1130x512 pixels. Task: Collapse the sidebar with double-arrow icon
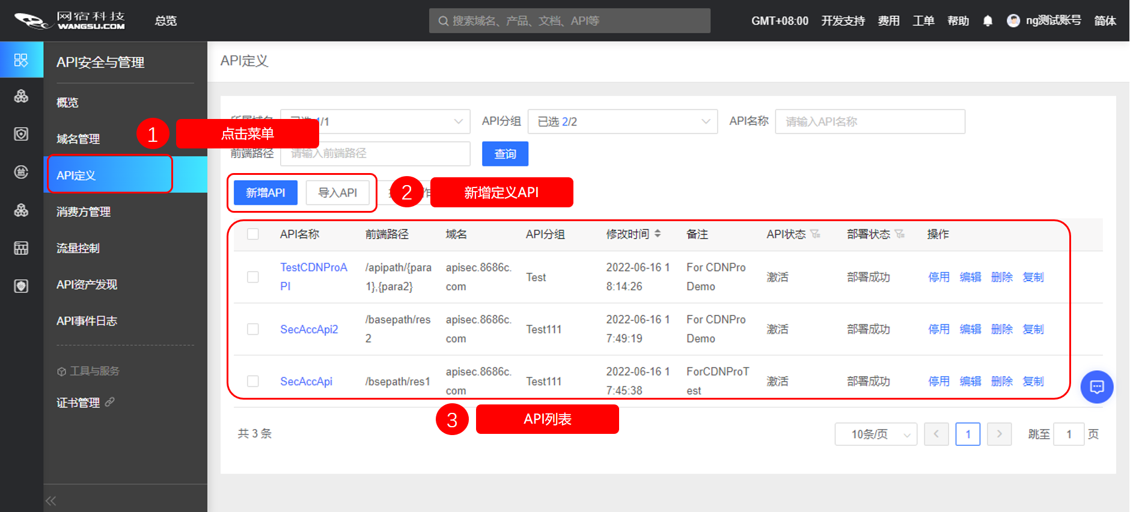pos(50,501)
